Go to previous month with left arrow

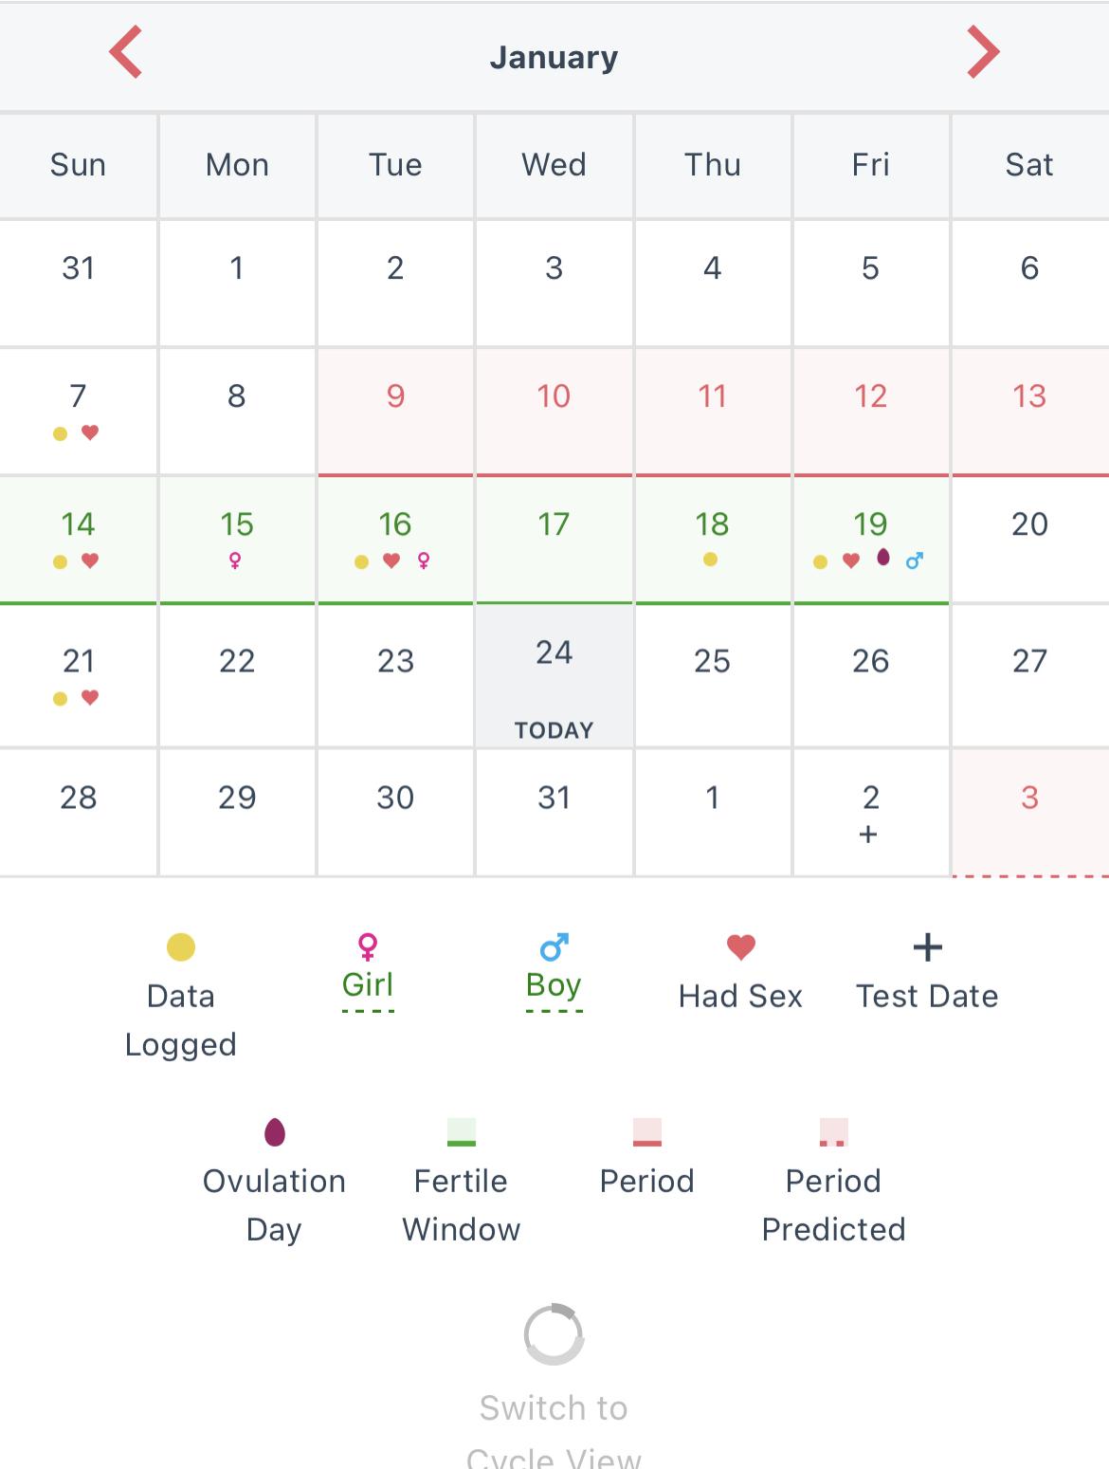(x=125, y=52)
